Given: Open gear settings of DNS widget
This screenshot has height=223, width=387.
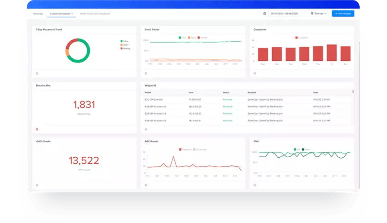Looking at the screenshot, I should click(x=255, y=185).
